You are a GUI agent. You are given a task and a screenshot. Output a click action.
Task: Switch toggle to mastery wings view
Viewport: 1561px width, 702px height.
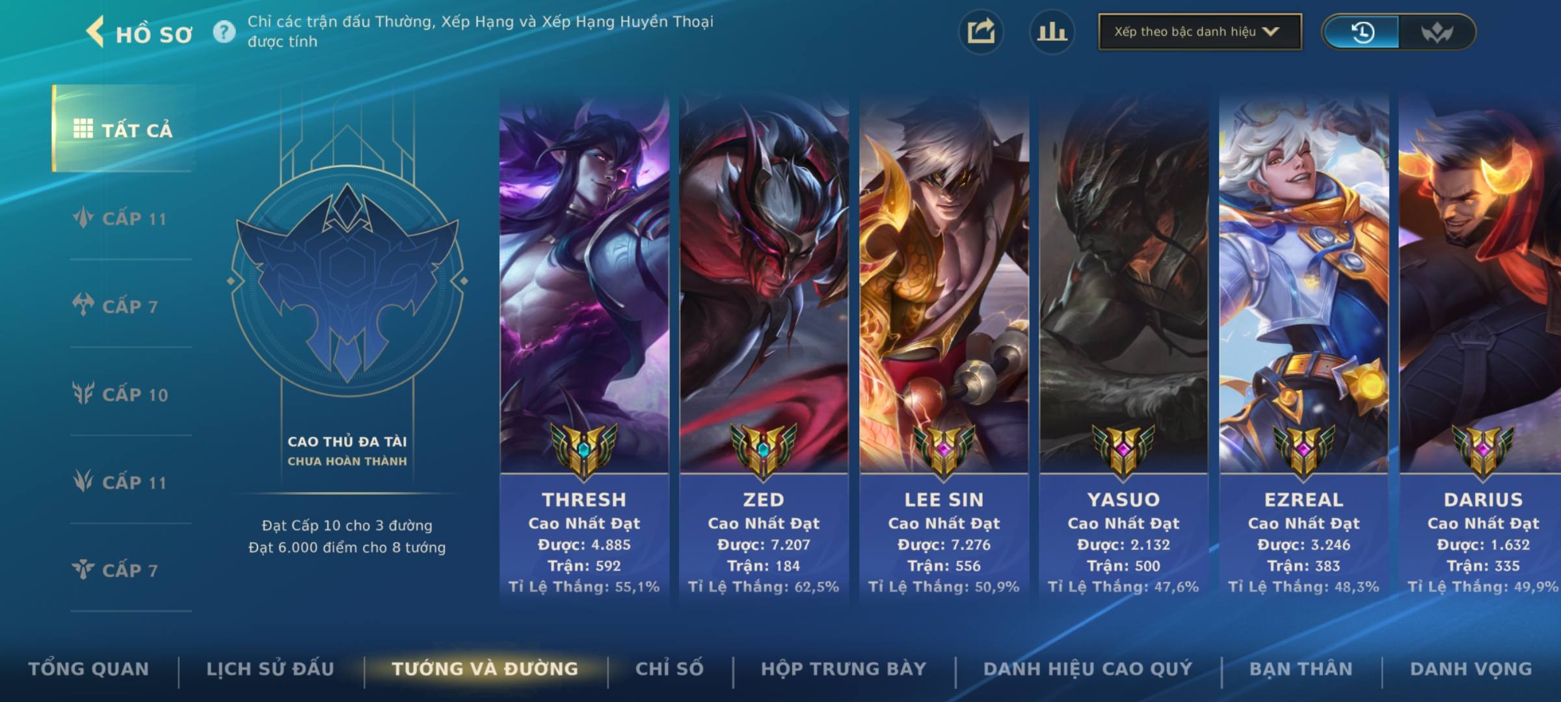coord(1436,32)
